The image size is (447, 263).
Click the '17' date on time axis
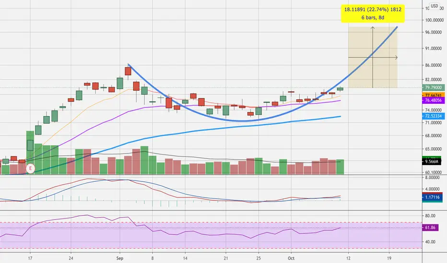click(30, 258)
